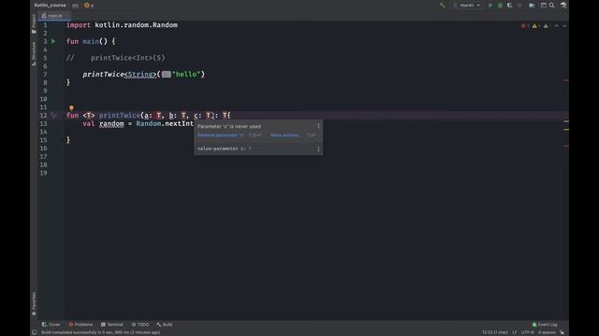Screen dimensions: 599x336
Task: Open the Terminal tool window
Action: (x=112, y=325)
